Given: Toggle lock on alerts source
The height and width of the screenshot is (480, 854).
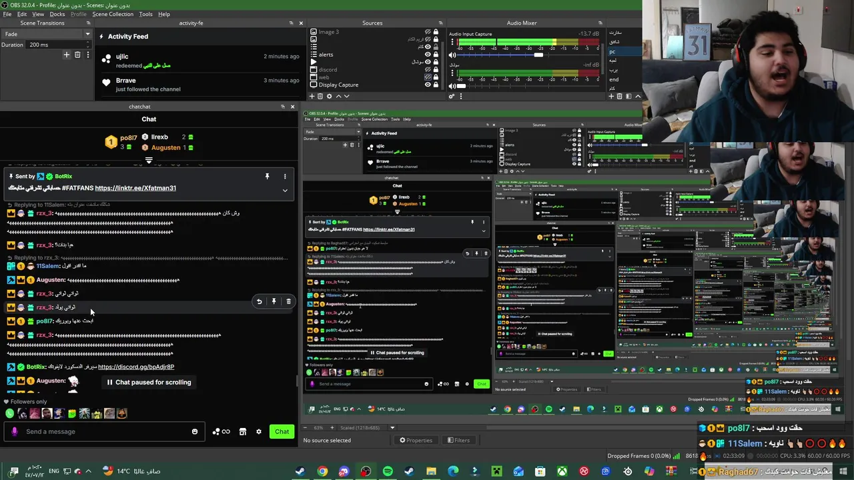Looking at the screenshot, I should (x=436, y=54).
